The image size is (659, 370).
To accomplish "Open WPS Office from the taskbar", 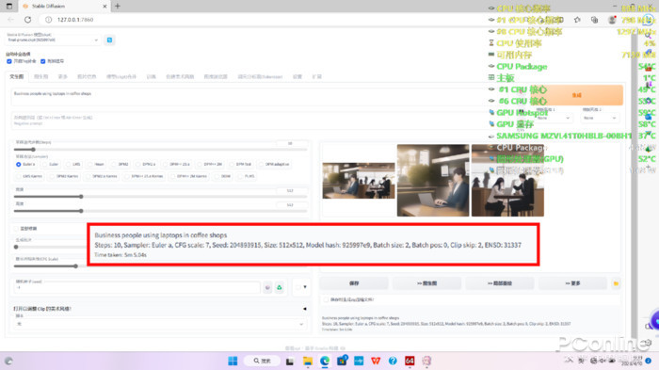I will point(376,361).
